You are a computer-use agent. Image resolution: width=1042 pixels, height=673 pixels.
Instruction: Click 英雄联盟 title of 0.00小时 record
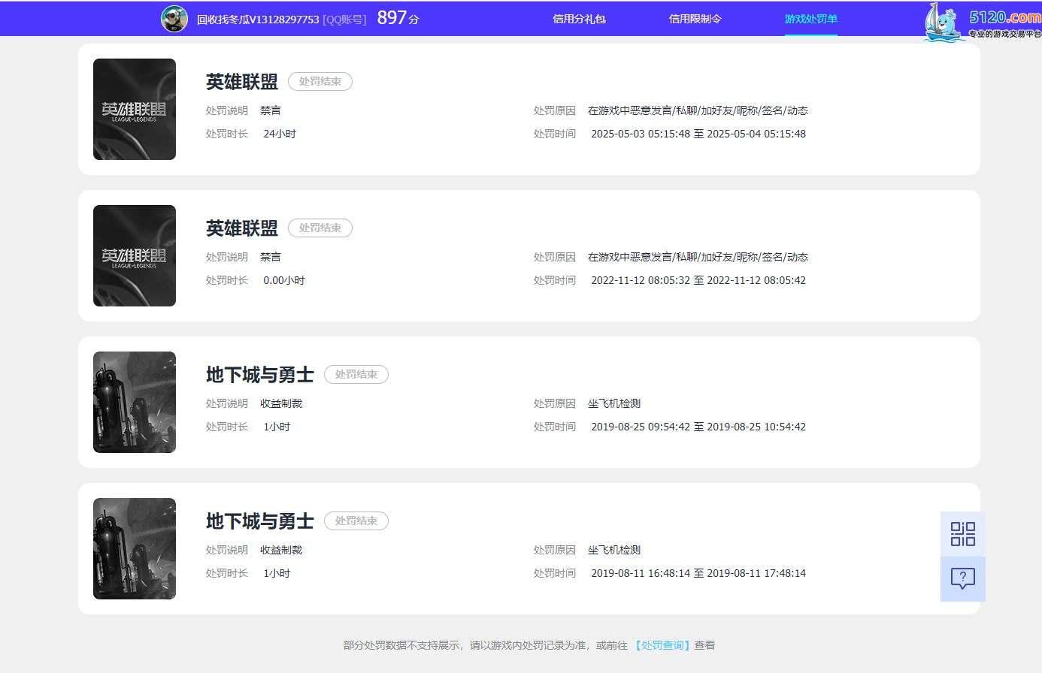pyautogui.click(x=242, y=228)
